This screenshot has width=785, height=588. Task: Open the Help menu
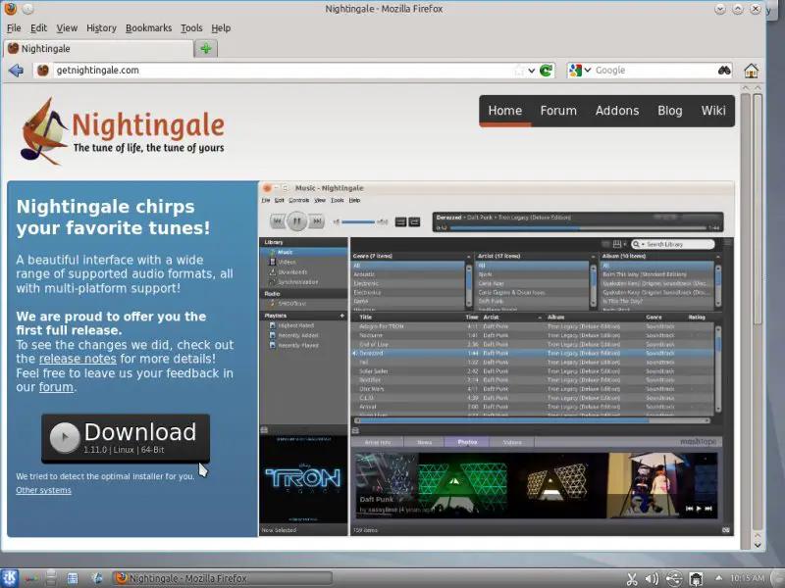(221, 28)
